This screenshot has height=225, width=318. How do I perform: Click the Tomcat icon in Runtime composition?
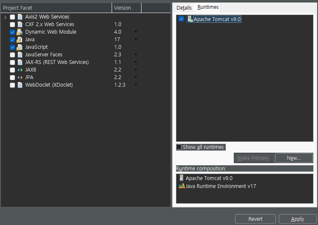[182, 178]
